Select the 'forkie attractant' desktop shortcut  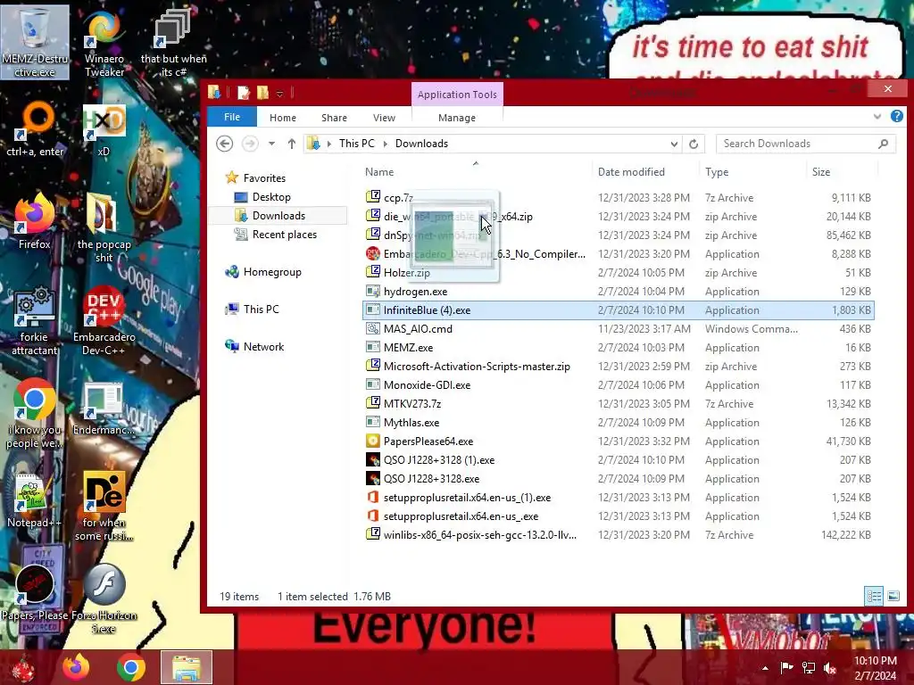coord(35,320)
